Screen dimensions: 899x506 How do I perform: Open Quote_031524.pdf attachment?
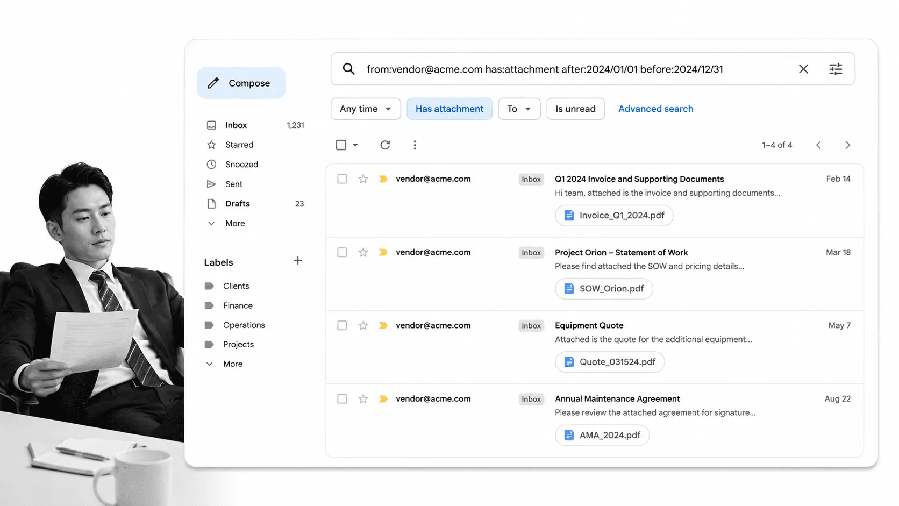coord(610,362)
